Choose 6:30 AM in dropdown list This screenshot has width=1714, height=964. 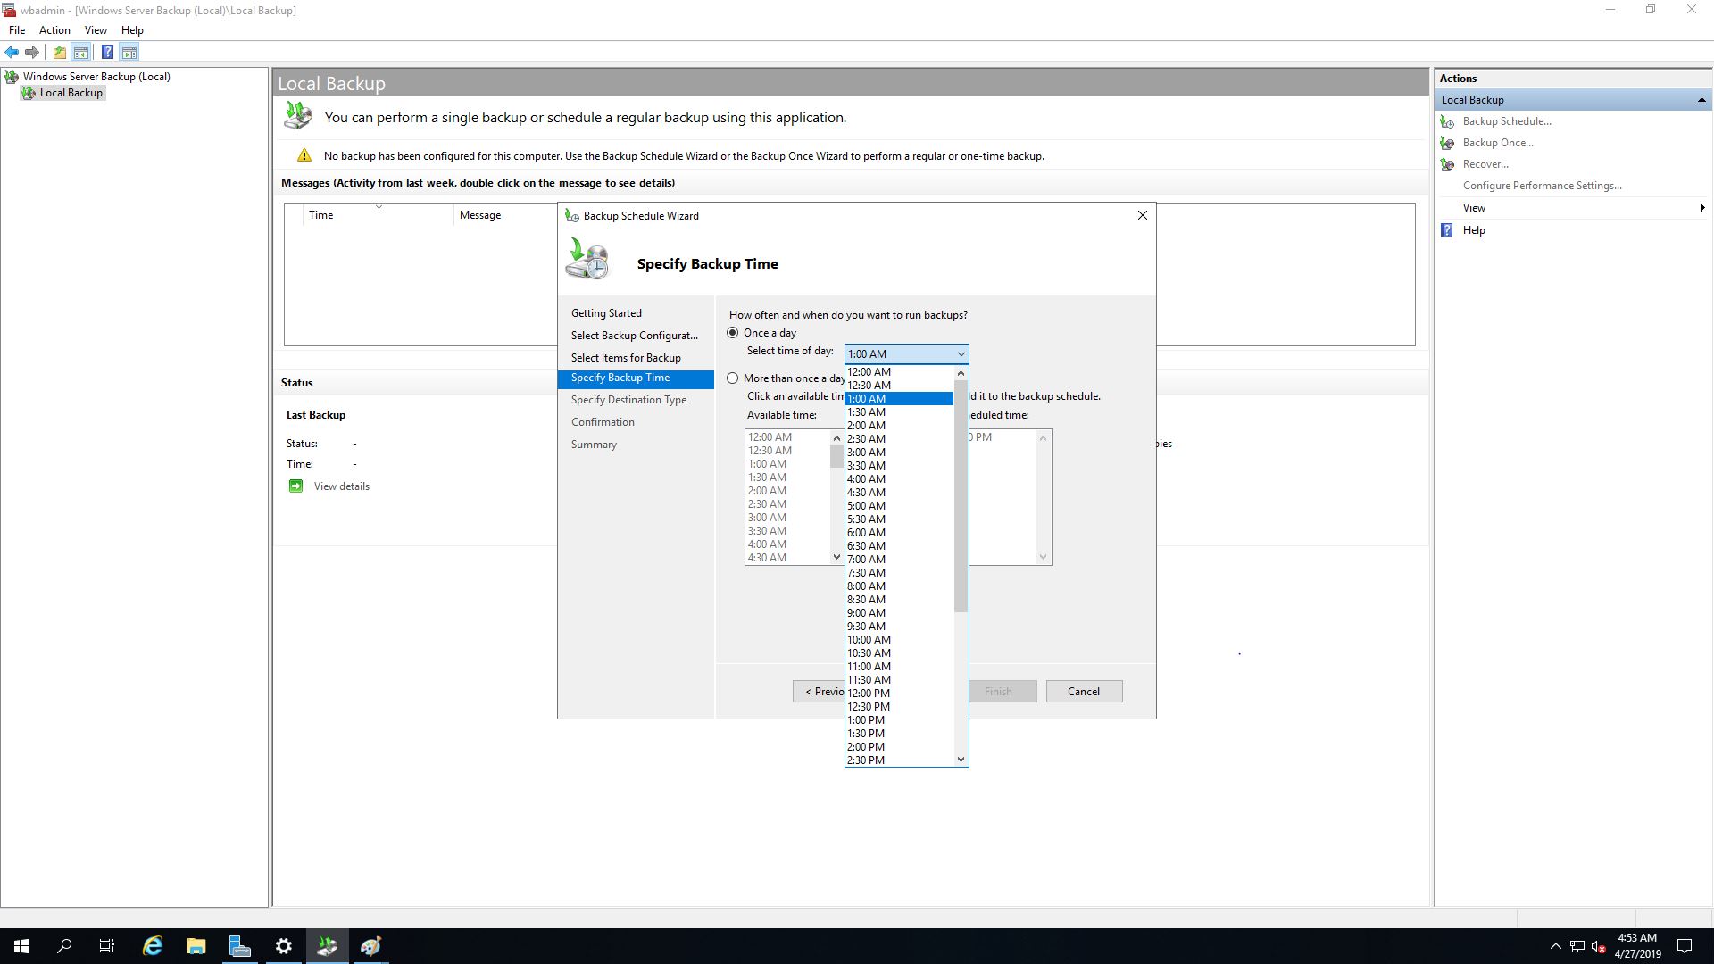(900, 546)
